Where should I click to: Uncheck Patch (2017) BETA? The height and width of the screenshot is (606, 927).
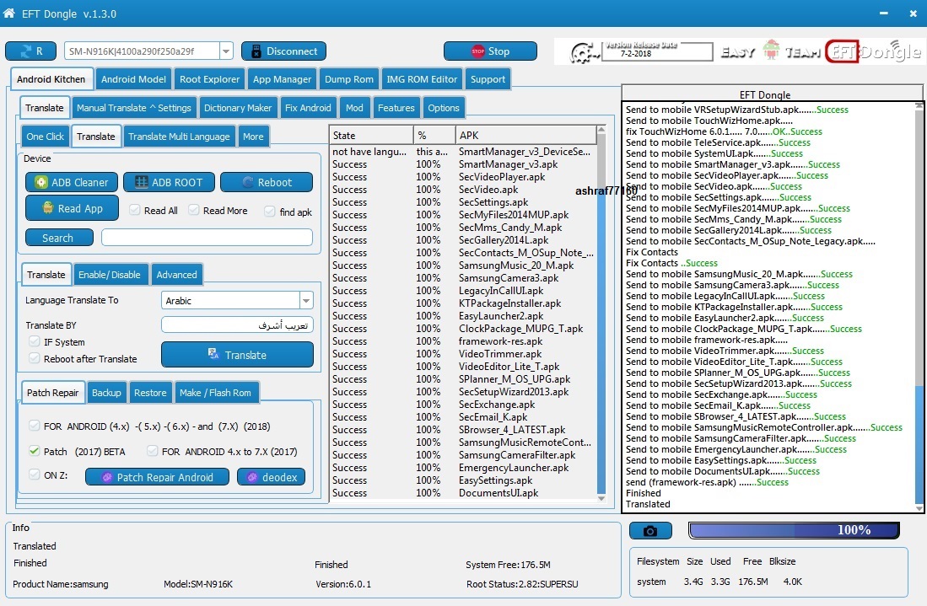[x=35, y=451]
